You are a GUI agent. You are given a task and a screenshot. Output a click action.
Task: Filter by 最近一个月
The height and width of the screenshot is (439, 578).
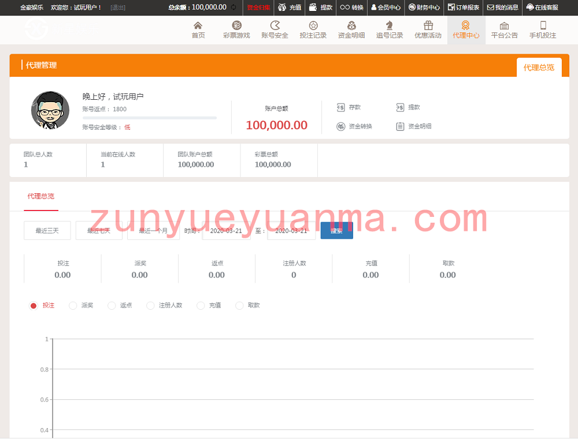(153, 231)
